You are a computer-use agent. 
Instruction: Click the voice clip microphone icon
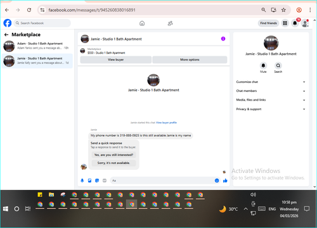point(82,180)
